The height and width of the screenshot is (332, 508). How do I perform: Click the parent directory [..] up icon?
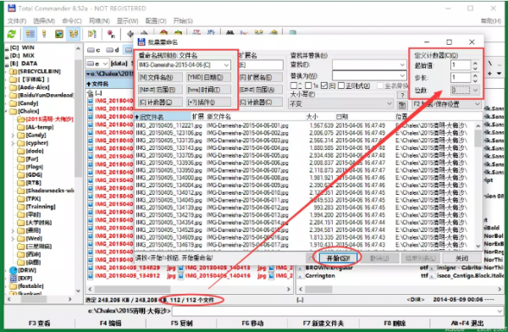[x=91, y=93]
